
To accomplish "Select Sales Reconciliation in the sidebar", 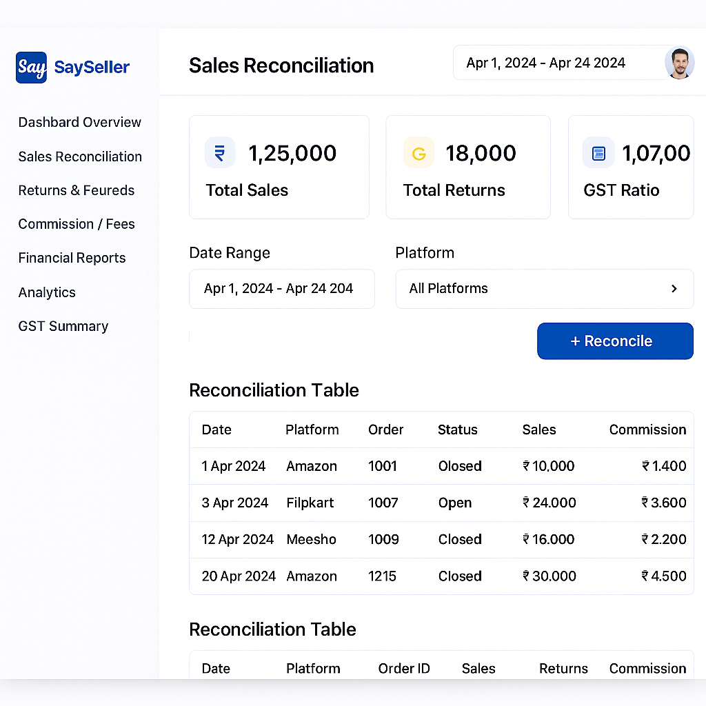I will pyautogui.click(x=79, y=157).
